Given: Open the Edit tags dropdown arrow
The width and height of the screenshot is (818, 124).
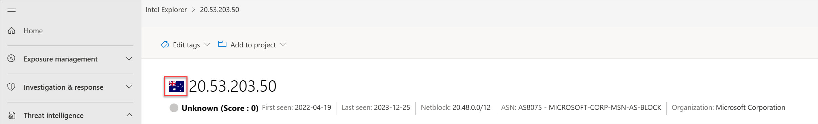Looking at the screenshot, I should click(207, 44).
